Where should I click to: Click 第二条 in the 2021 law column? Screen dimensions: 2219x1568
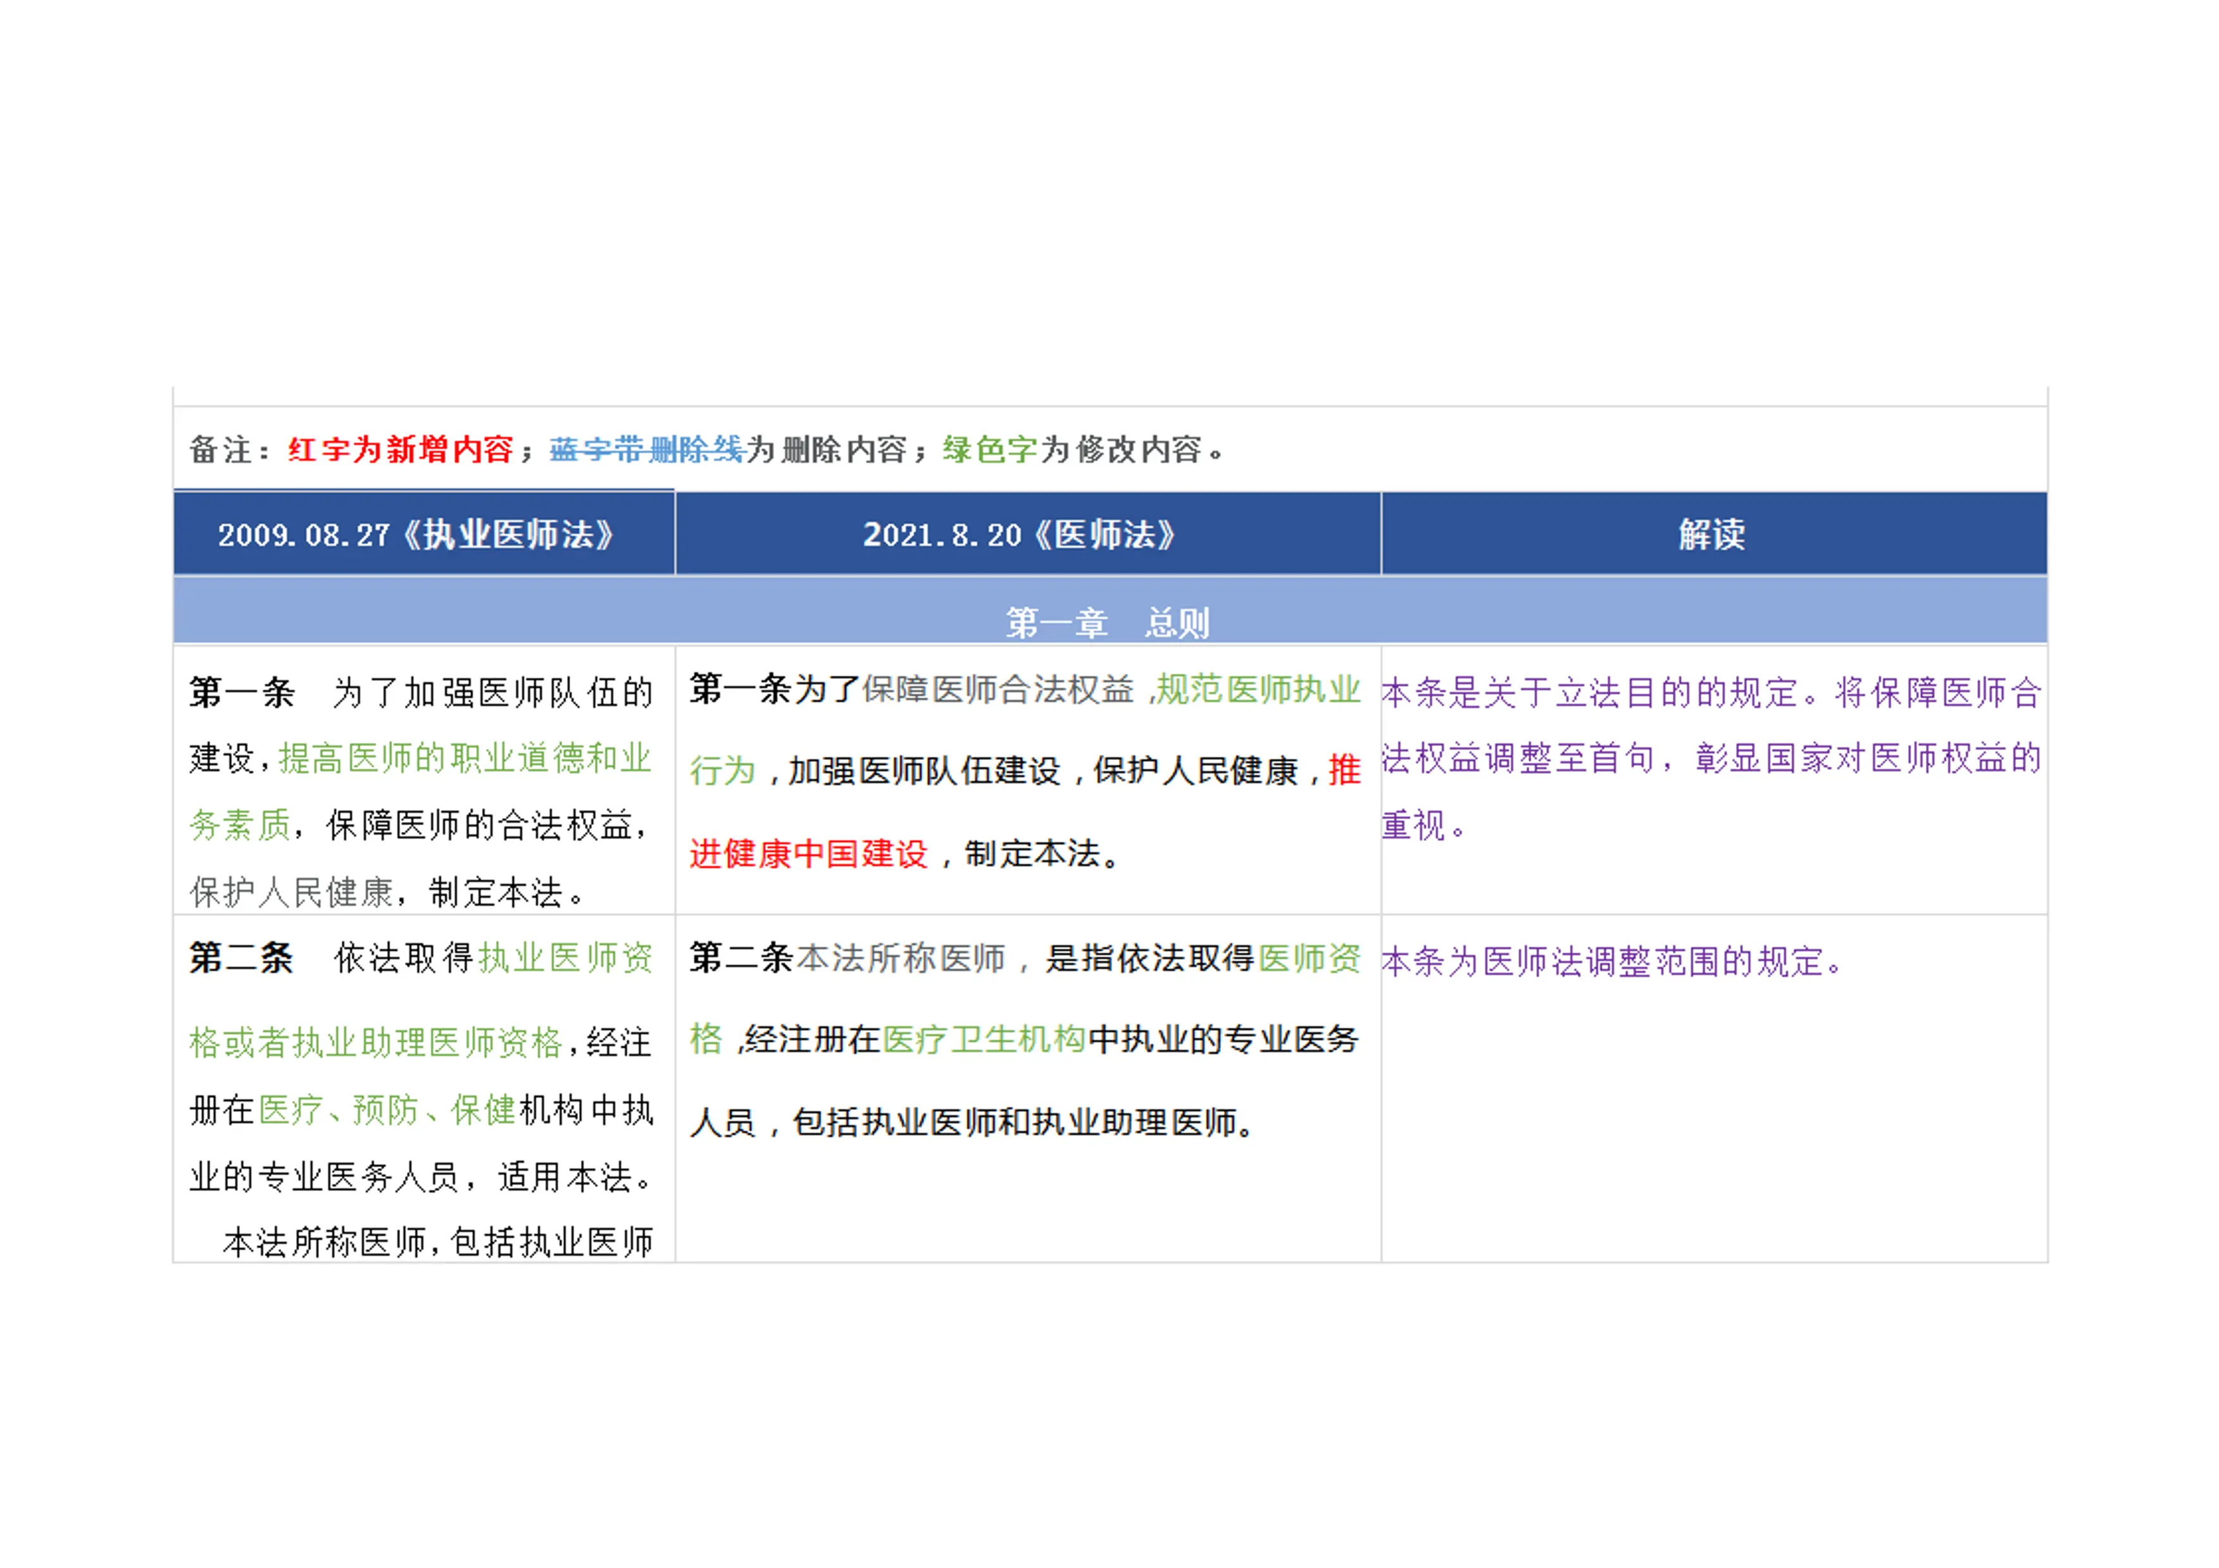click(x=741, y=957)
